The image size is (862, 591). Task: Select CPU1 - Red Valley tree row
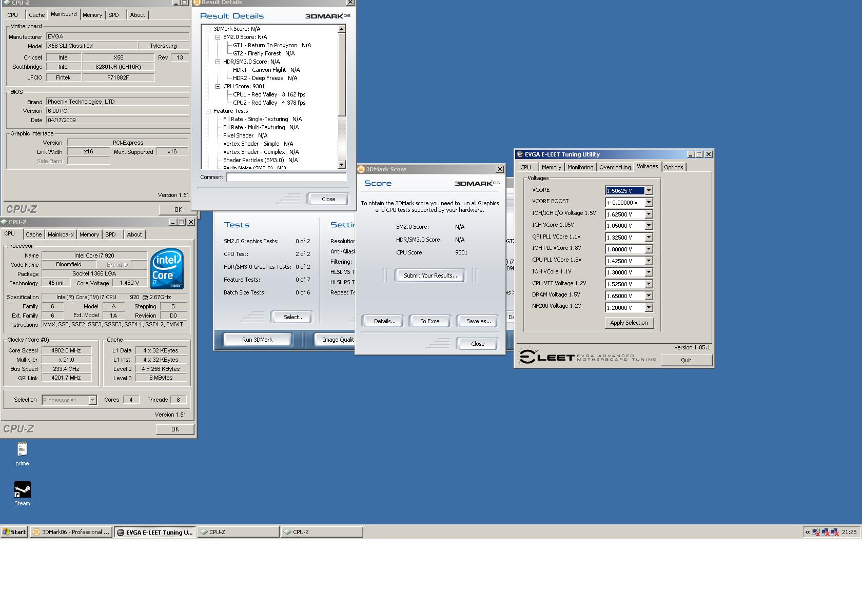point(269,94)
